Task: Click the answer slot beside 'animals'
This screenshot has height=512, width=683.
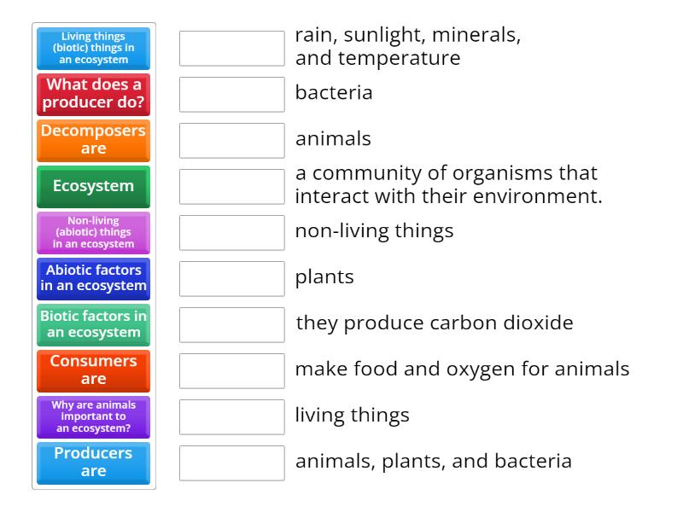Action: pyautogui.click(x=231, y=140)
